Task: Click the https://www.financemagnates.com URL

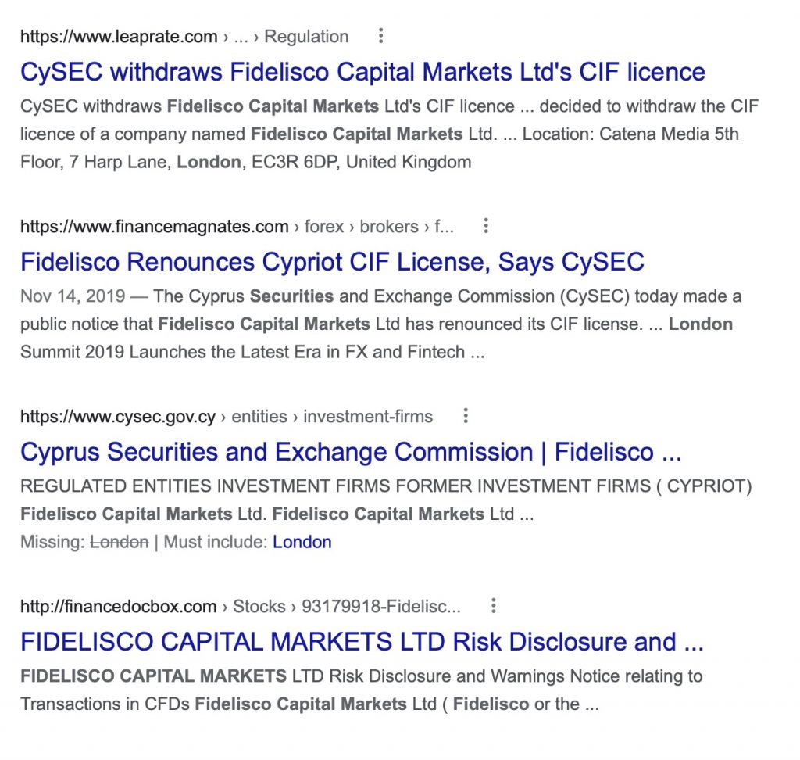Action: [x=155, y=227]
